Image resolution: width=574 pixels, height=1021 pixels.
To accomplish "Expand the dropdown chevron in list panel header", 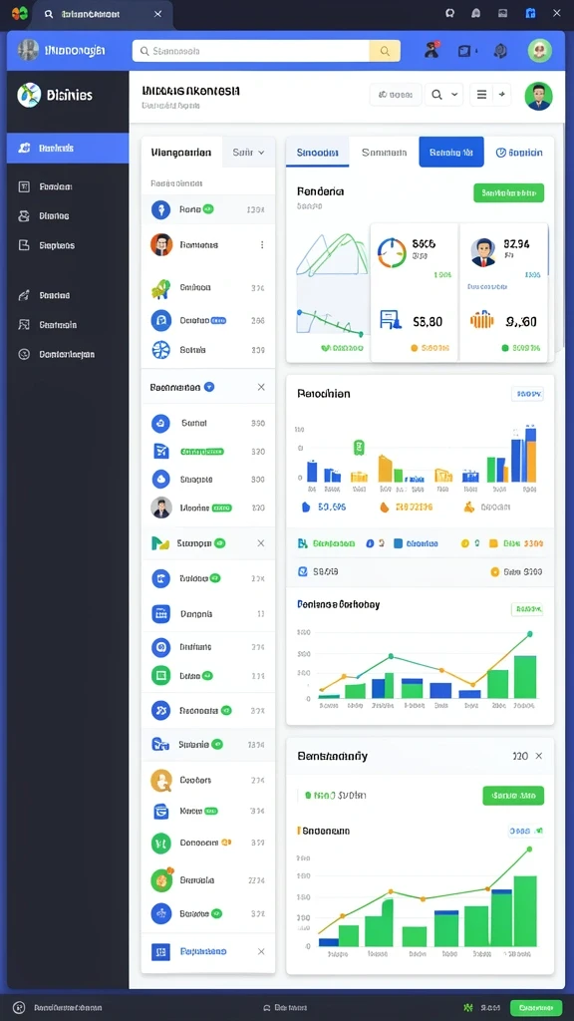I will point(262,153).
